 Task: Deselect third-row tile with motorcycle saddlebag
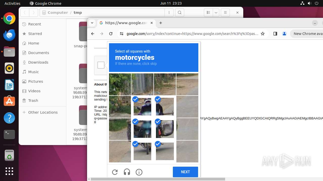(x=165, y=129)
